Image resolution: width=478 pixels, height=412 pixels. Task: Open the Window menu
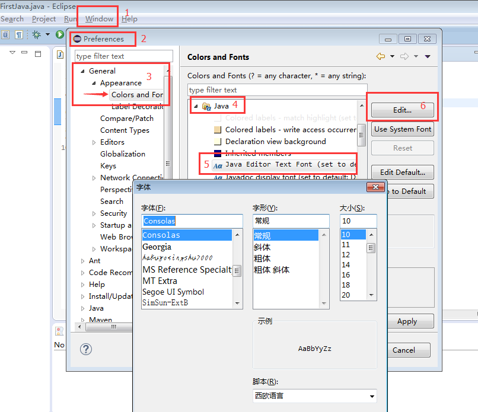(x=99, y=19)
